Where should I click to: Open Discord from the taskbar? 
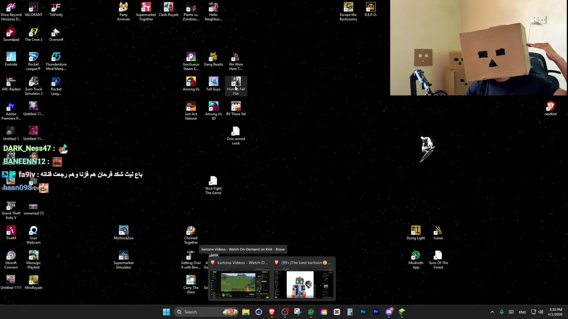point(389,312)
